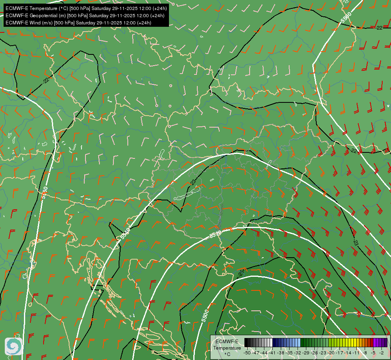Viewport: 391px width, 360px height.
Task: Click the bright yellow swatch above legend -11
Action: click(x=355, y=342)
